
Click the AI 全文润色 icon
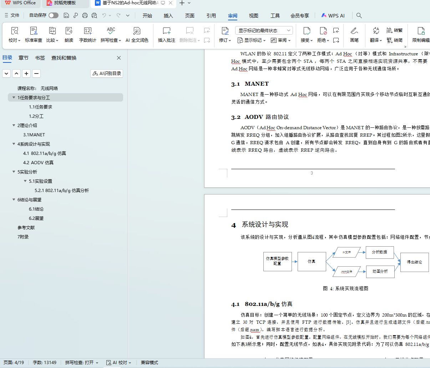tap(137, 31)
